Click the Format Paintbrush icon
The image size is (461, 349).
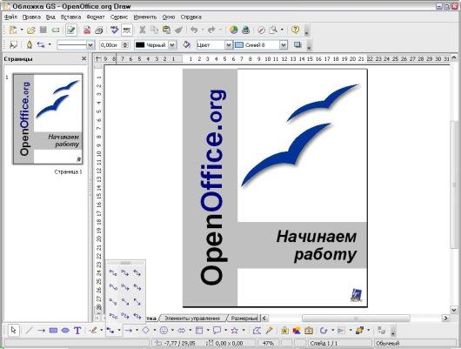179,30
